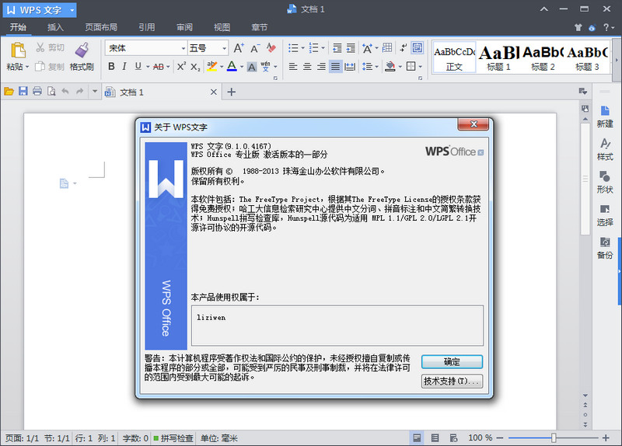Increase font size with A+ icon
This screenshot has height=446, width=622.
click(239, 48)
